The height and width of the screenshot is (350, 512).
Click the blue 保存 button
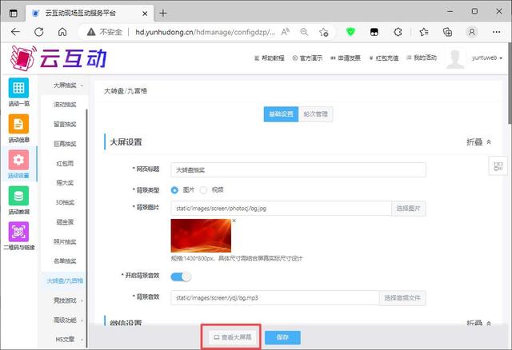click(x=282, y=337)
